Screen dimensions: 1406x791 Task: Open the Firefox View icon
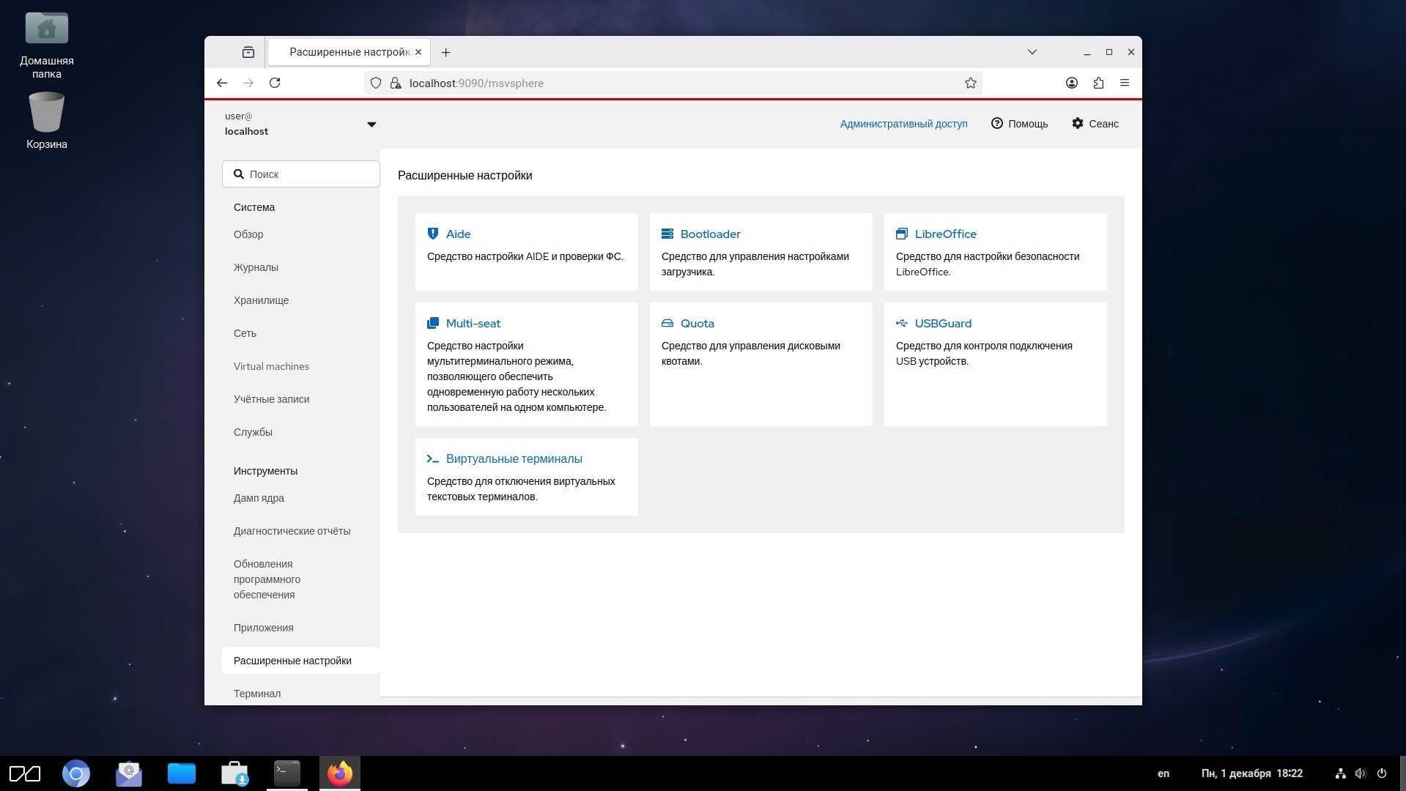[x=248, y=52]
